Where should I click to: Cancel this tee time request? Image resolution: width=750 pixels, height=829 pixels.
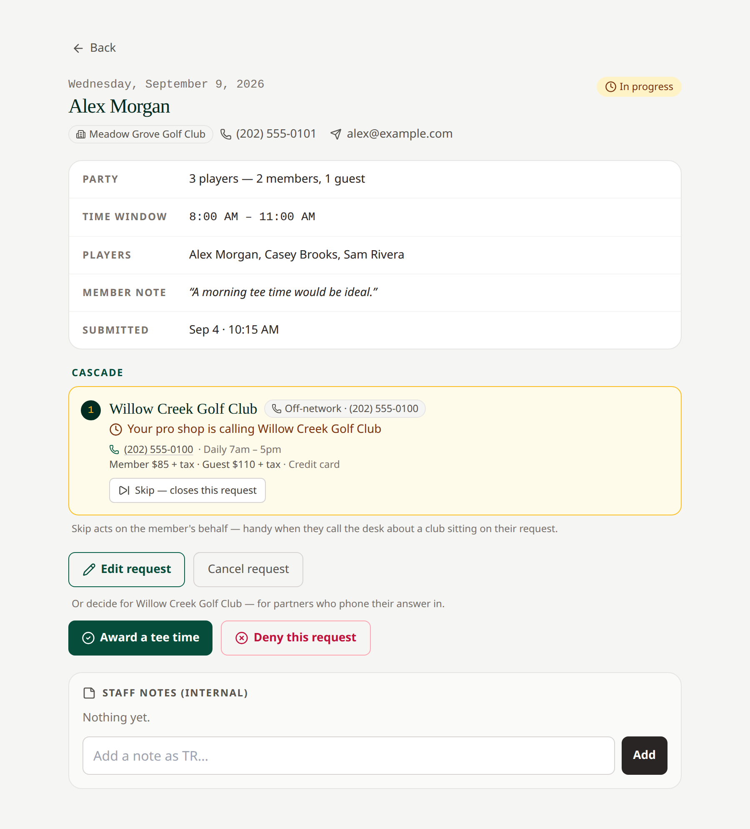tap(248, 570)
